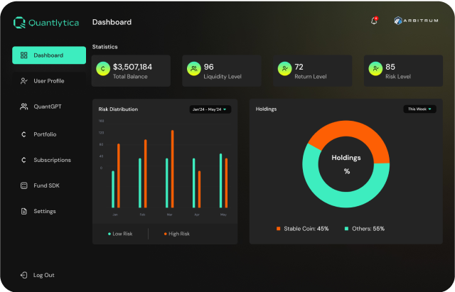Viewport: 455px width, 292px height.
Task: Click the Liquidity Level people icon
Action: [x=193, y=70]
